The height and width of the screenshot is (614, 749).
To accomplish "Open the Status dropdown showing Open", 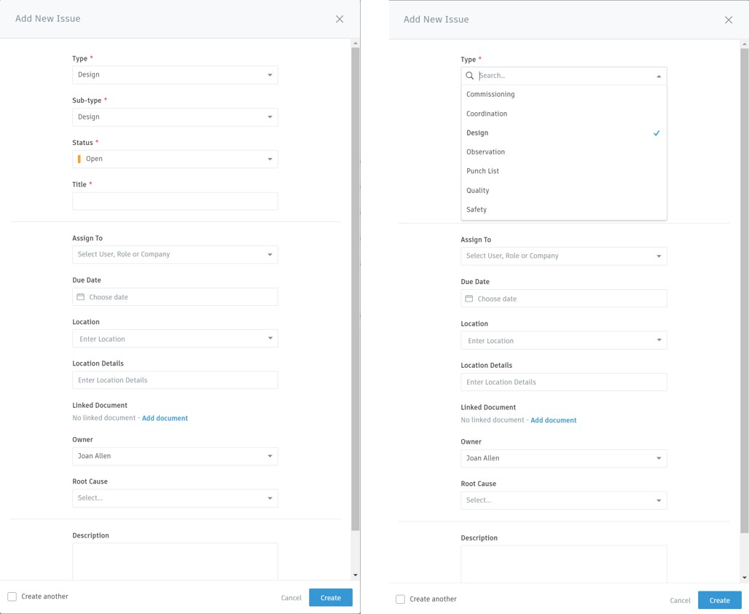I will coord(175,158).
